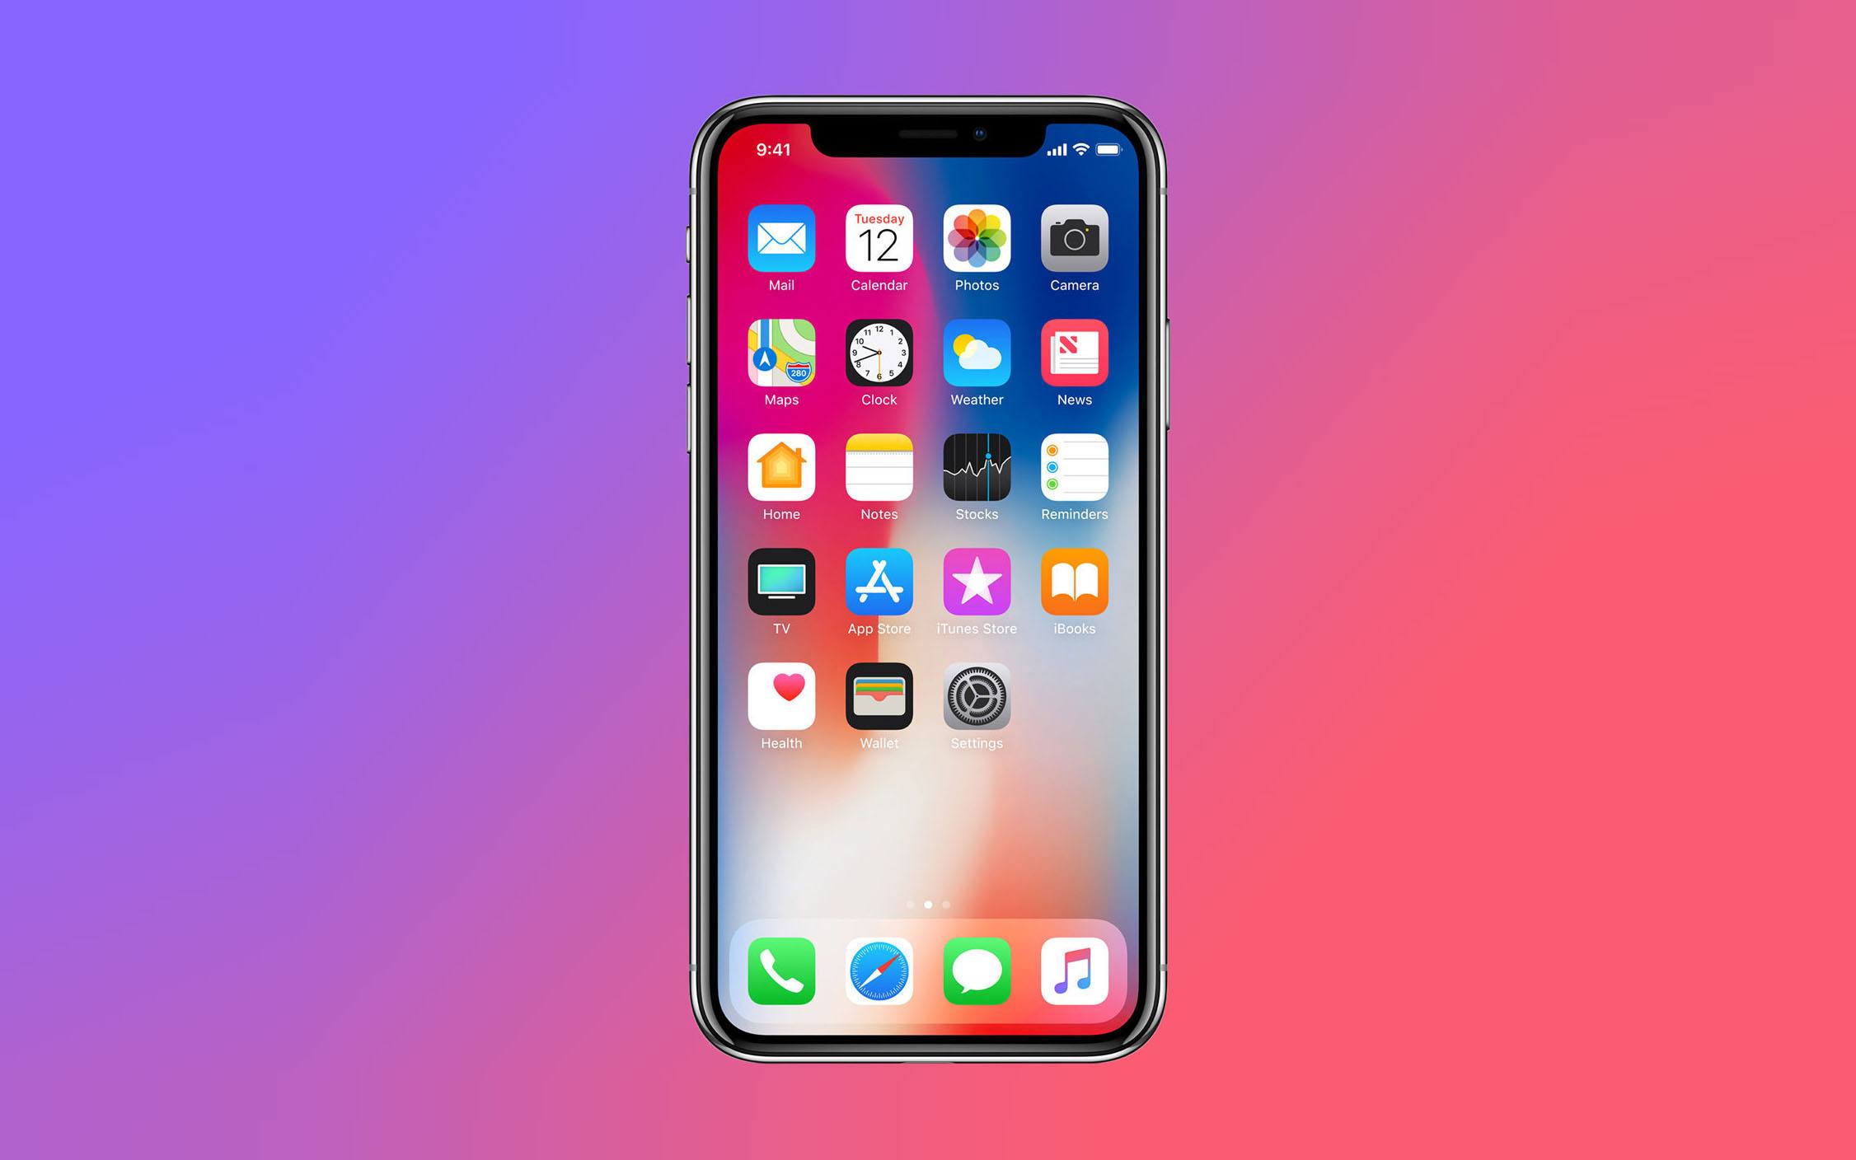The image size is (1856, 1160).
Task: Drag the status bar signal indicator
Action: click(x=1057, y=150)
